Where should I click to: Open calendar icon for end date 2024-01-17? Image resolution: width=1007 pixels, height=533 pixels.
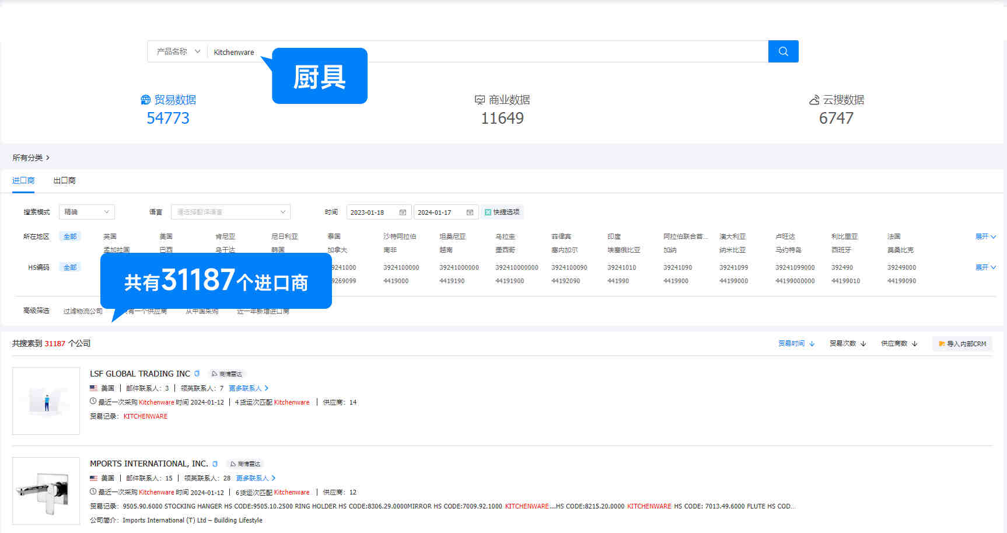pos(470,212)
